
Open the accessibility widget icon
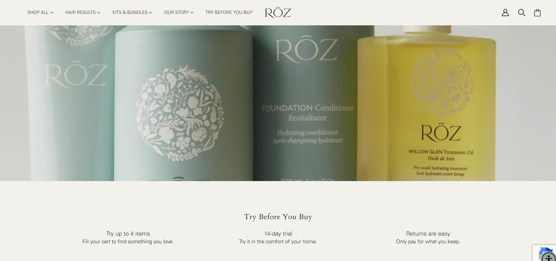point(549,257)
